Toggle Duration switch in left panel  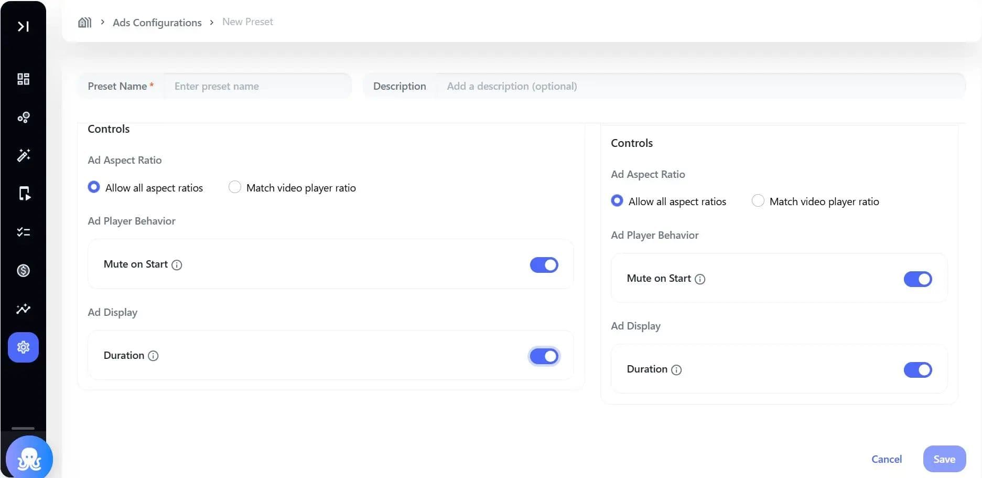coord(544,356)
